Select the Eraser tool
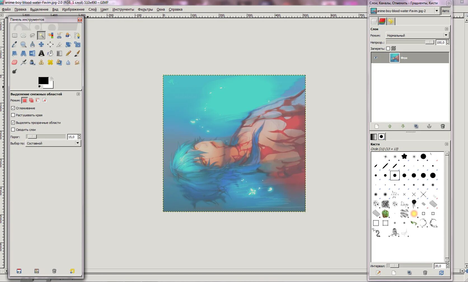468x282 pixels. (15, 62)
